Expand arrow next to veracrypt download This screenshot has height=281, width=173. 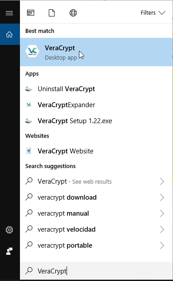[x=162, y=197]
